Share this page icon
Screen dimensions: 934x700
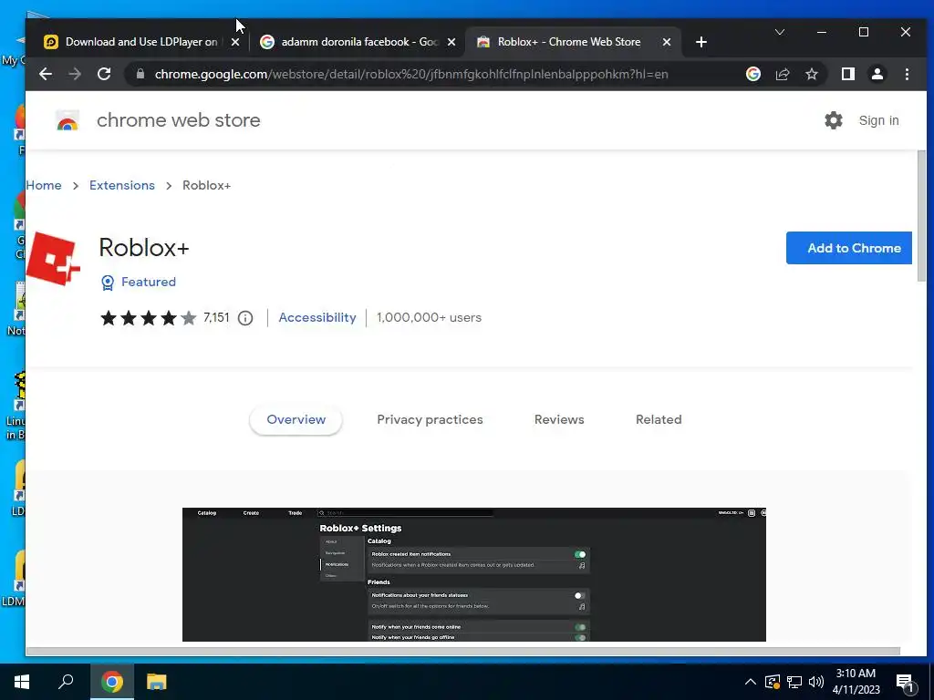(x=782, y=74)
